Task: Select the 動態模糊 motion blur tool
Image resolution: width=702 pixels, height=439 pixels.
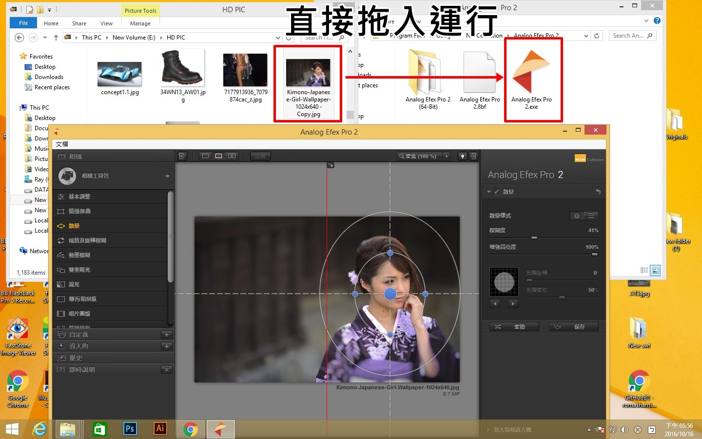Action: coord(110,255)
